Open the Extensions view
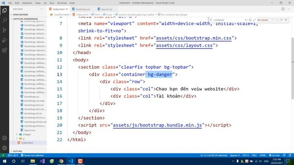 (5, 50)
